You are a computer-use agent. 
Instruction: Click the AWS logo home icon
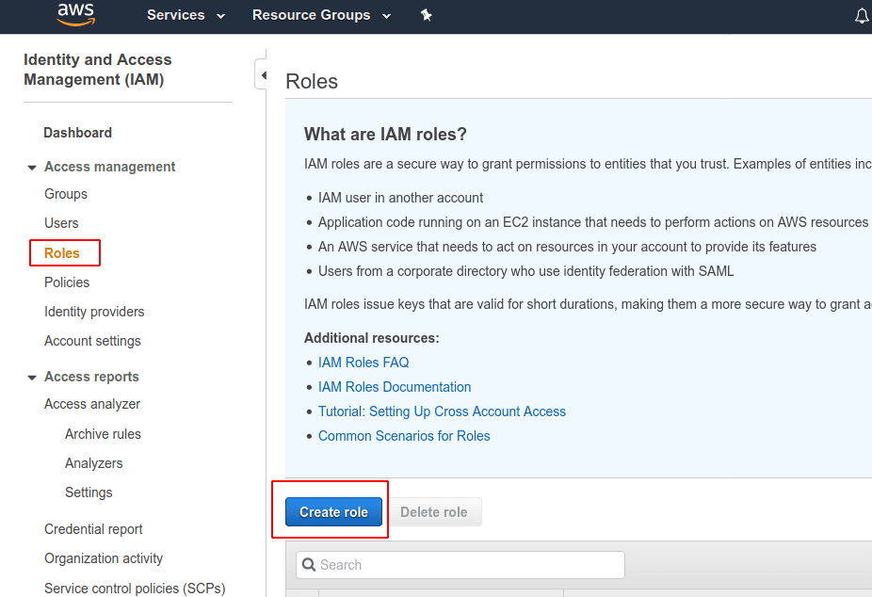coord(76,14)
